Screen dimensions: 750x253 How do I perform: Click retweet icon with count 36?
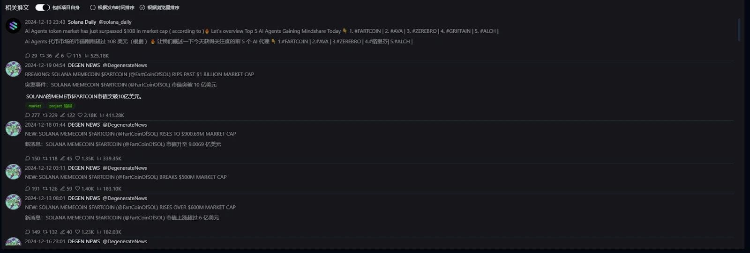tap(42, 56)
